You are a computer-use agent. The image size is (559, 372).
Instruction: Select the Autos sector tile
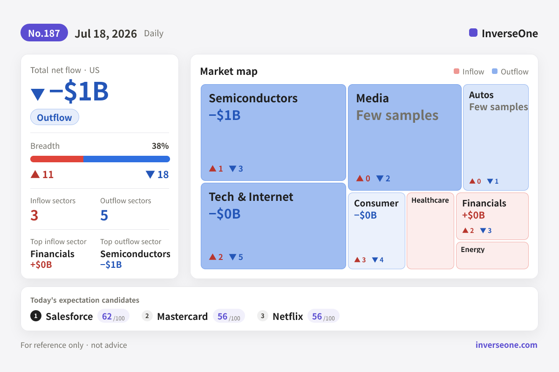[x=496, y=137]
